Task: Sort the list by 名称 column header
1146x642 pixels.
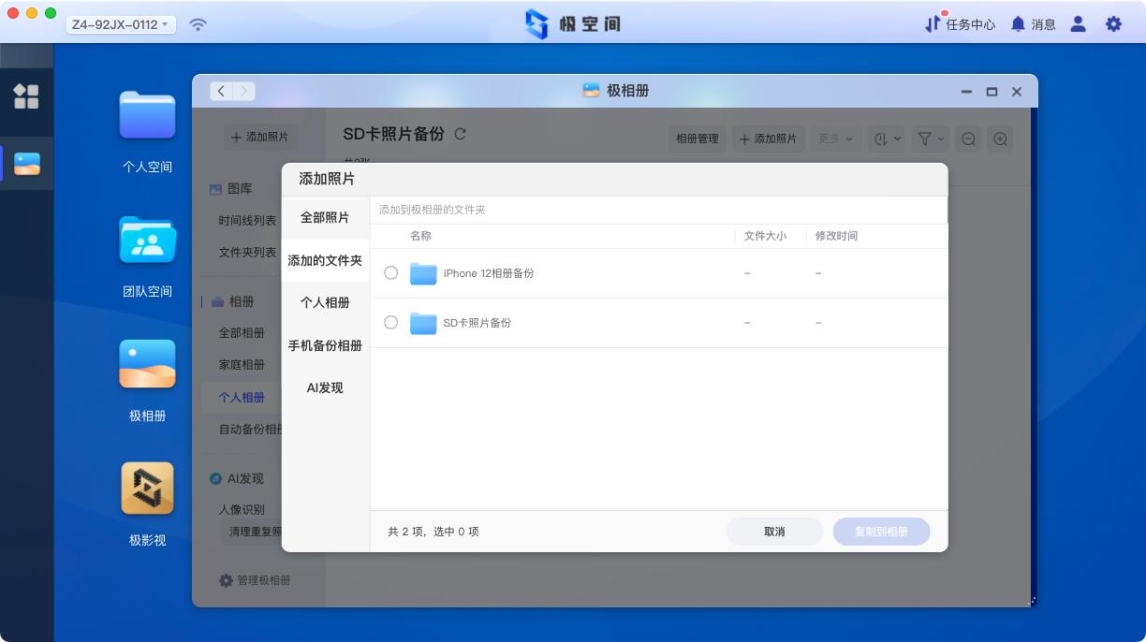Action: coord(420,237)
